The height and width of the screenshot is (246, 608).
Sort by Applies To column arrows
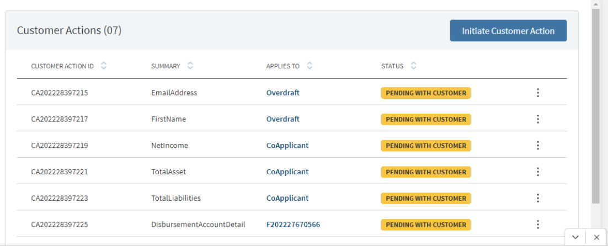point(310,66)
